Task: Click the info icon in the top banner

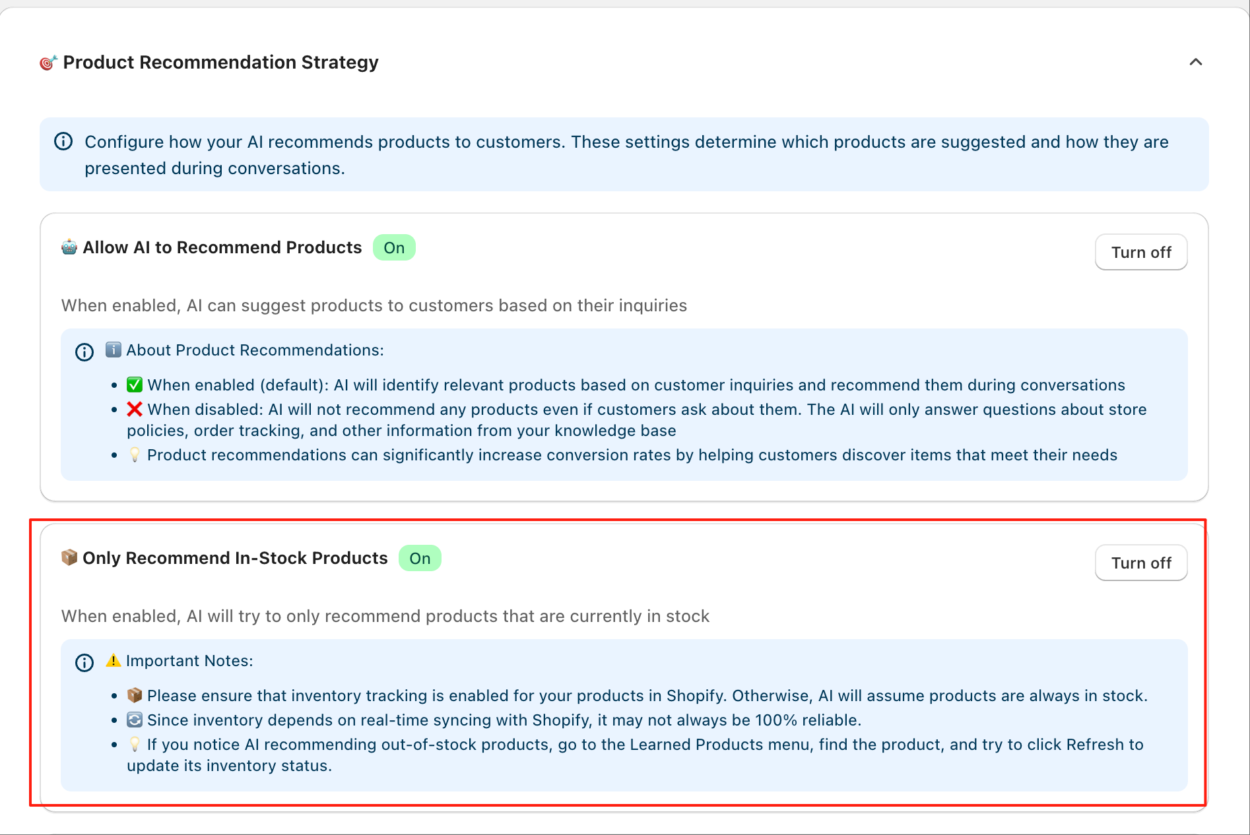Action: [63, 142]
